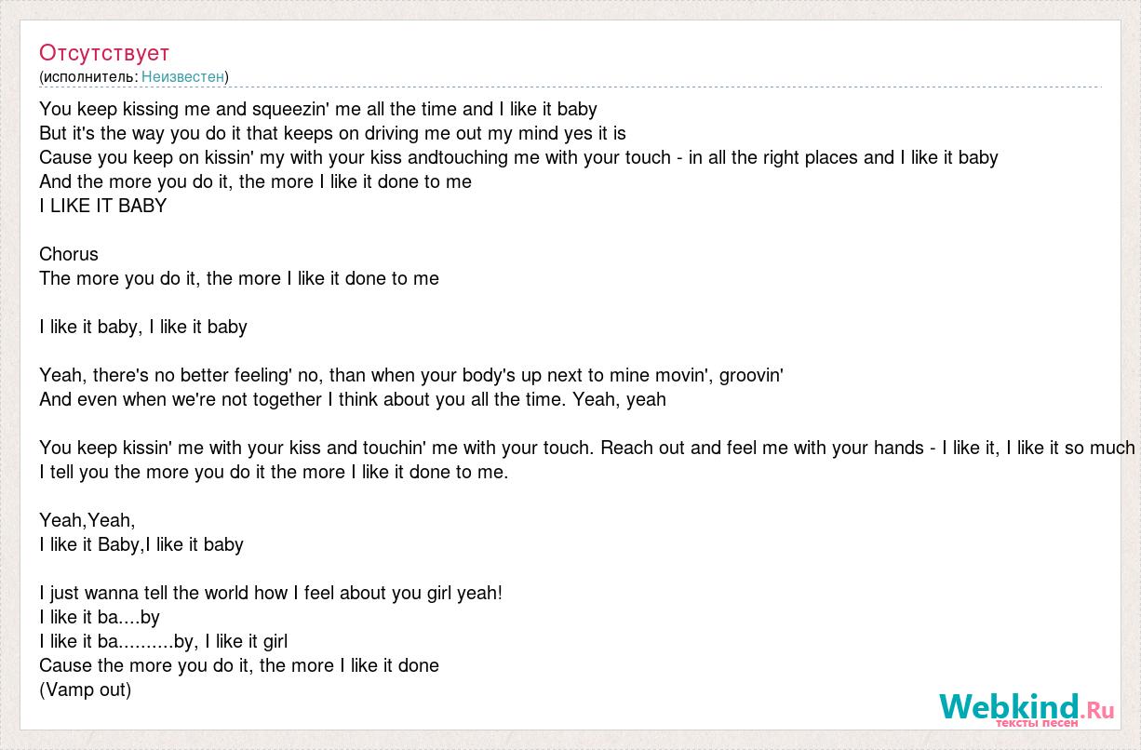The height and width of the screenshot is (750, 1141).
Task: Click the line 'I like it baby, I like it baby'
Action: (x=143, y=327)
